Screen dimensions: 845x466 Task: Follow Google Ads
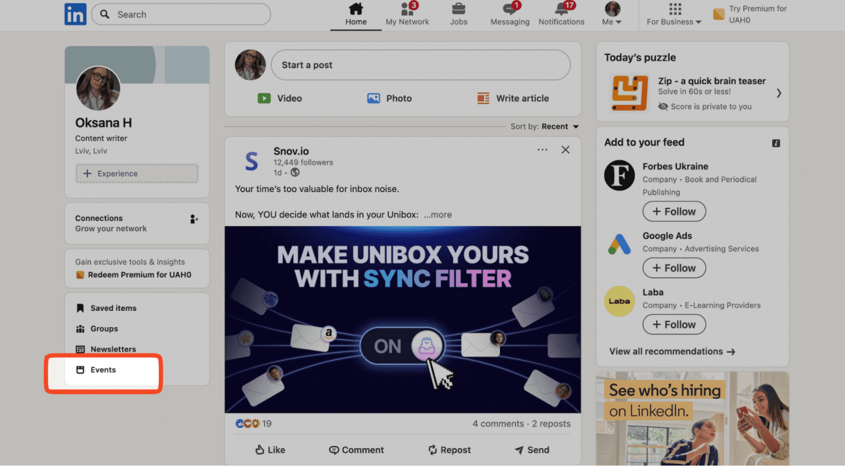[x=674, y=268]
